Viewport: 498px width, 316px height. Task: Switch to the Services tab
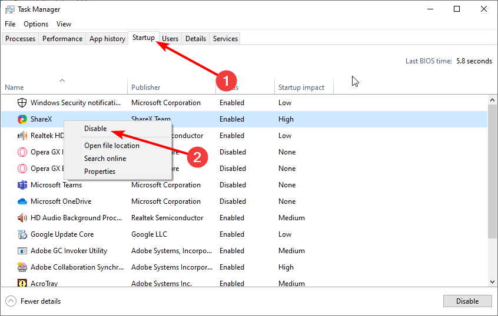pos(225,39)
